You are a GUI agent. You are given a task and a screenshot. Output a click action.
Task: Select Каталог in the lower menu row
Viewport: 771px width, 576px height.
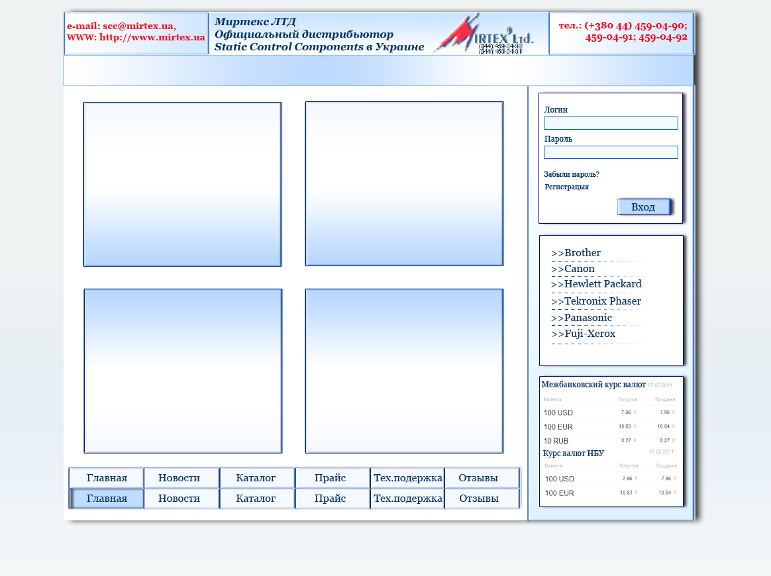256,499
